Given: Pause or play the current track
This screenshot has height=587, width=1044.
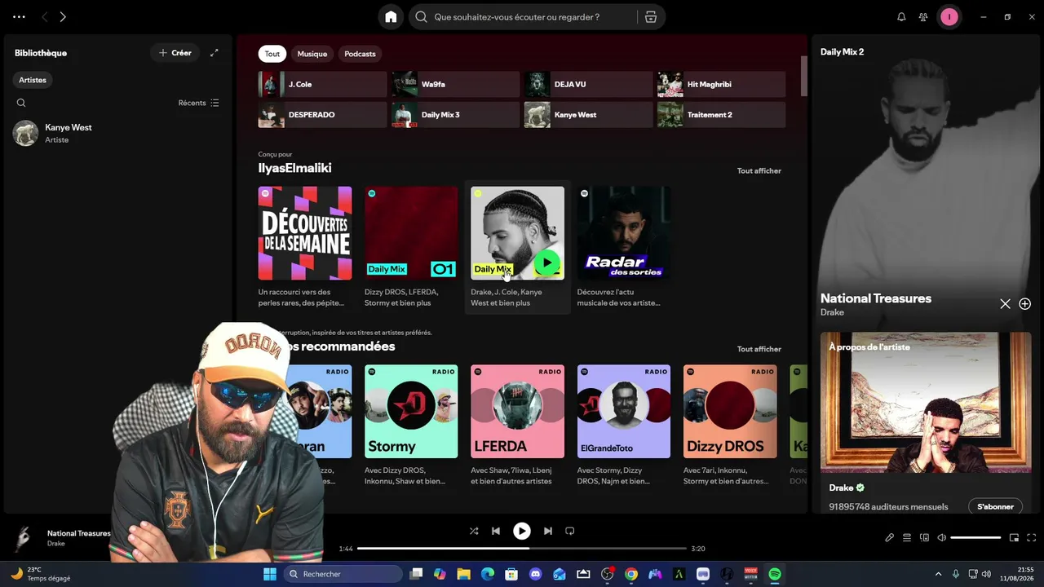Looking at the screenshot, I should tap(522, 531).
